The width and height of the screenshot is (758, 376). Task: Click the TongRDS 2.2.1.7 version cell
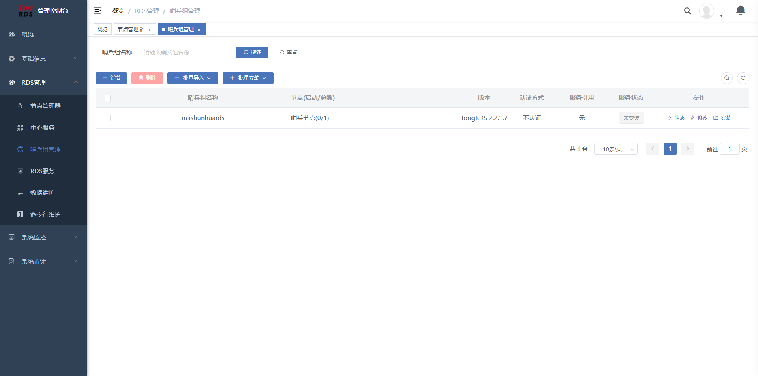(484, 118)
